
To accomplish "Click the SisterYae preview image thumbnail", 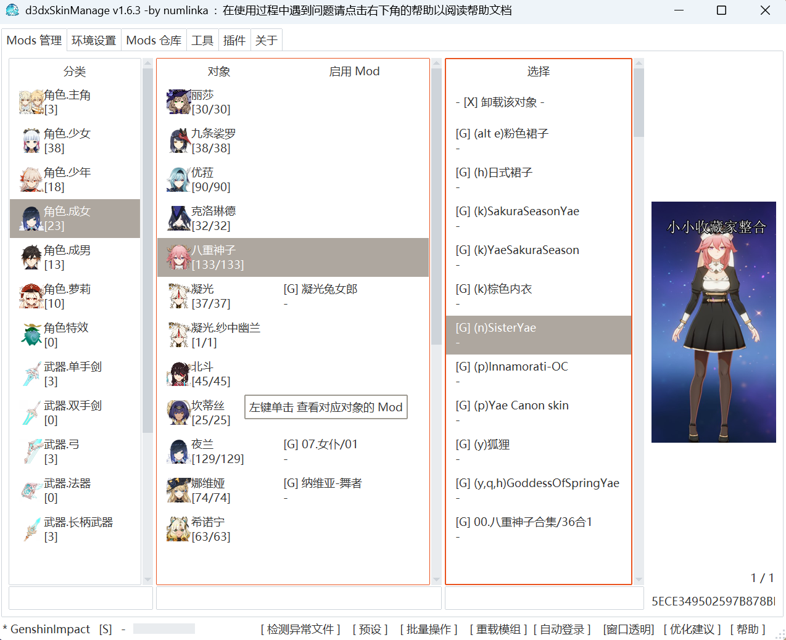I will click(x=714, y=322).
